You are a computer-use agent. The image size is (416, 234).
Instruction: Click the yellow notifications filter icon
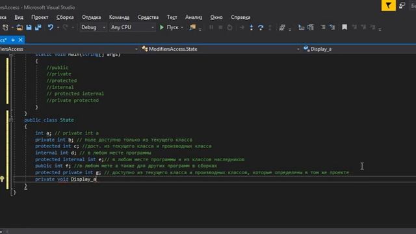point(389,5)
